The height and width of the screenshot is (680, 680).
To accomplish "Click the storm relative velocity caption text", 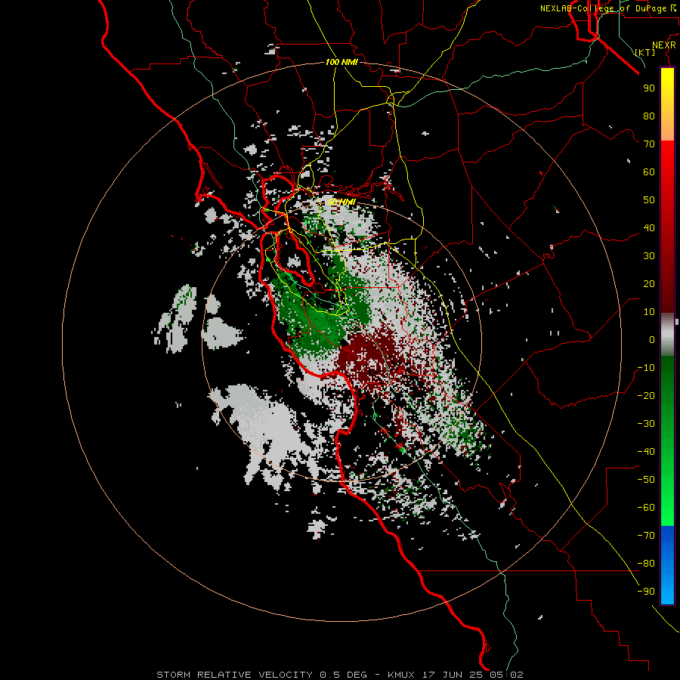I will pos(340,675).
